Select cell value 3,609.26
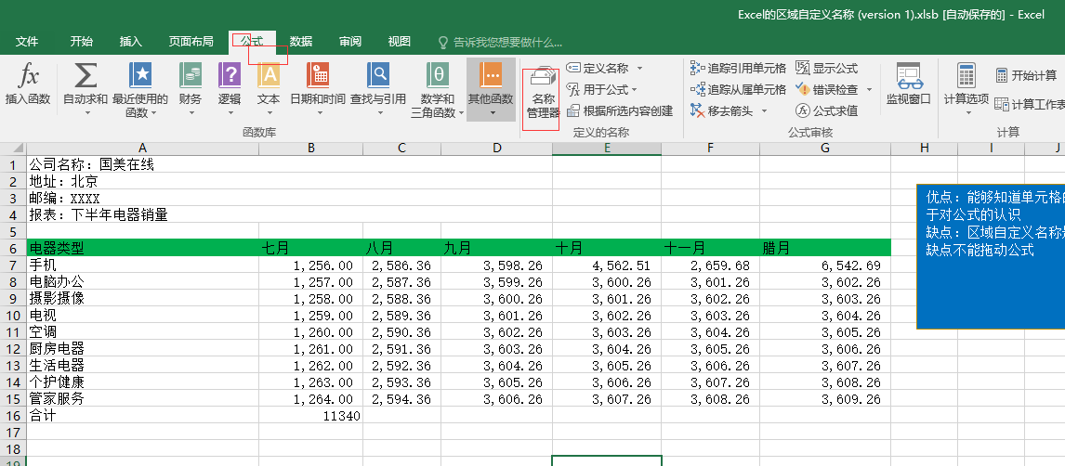This screenshot has height=466, width=1065. point(825,398)
